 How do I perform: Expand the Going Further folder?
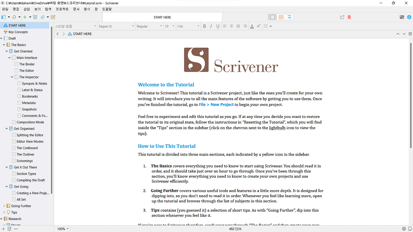pyautogui.click(x=4, y=206)
